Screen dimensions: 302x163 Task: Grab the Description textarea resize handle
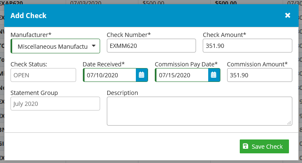tap(289, 123)
